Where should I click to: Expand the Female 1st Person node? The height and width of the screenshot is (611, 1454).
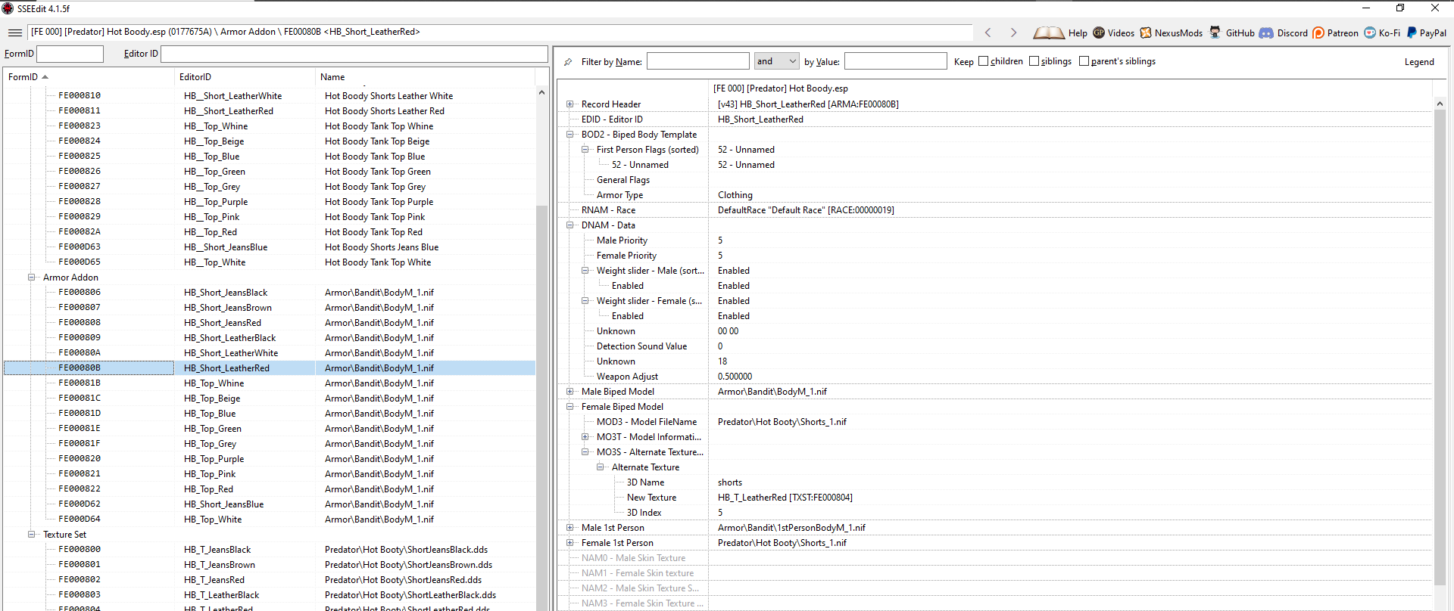pos(570,543)
